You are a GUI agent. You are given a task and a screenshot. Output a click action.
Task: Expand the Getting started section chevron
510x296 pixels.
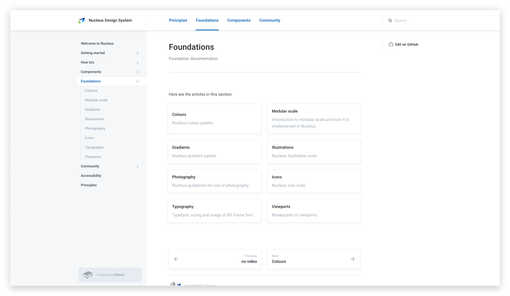click(x=138, y=53)
